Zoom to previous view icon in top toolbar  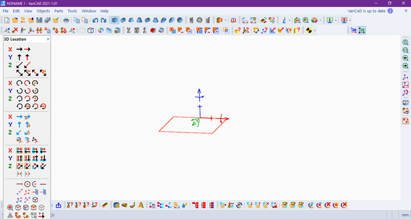pyautogui.click(x=297, y=20)
